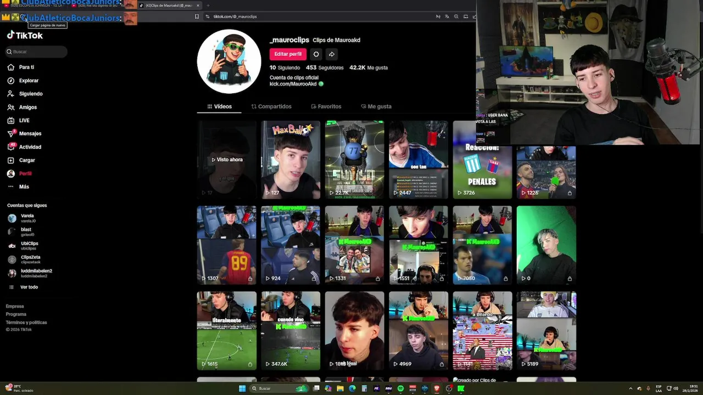Screen dimensions: 703x395
Task: Open the Kick app in taskbar
Action: point(461,388)
